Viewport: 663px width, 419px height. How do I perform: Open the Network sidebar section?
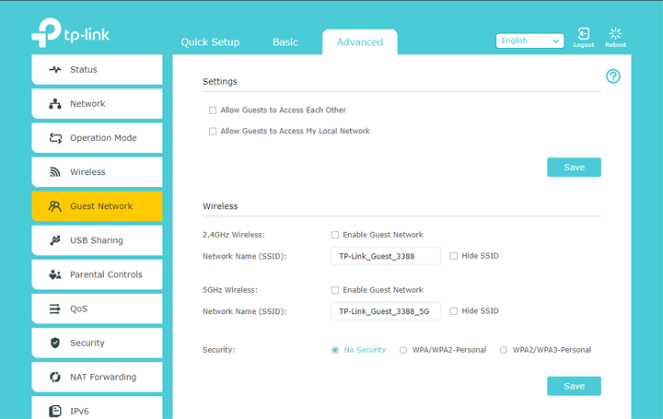(97, 104)
